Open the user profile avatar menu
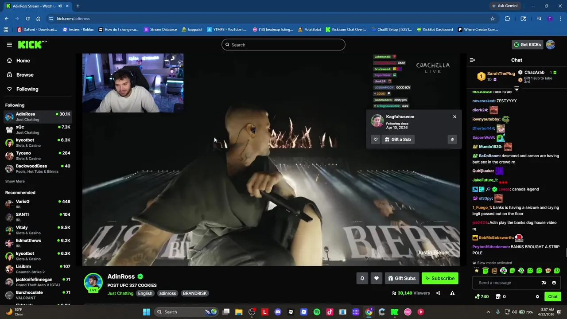567x319 pixels. 551,44
